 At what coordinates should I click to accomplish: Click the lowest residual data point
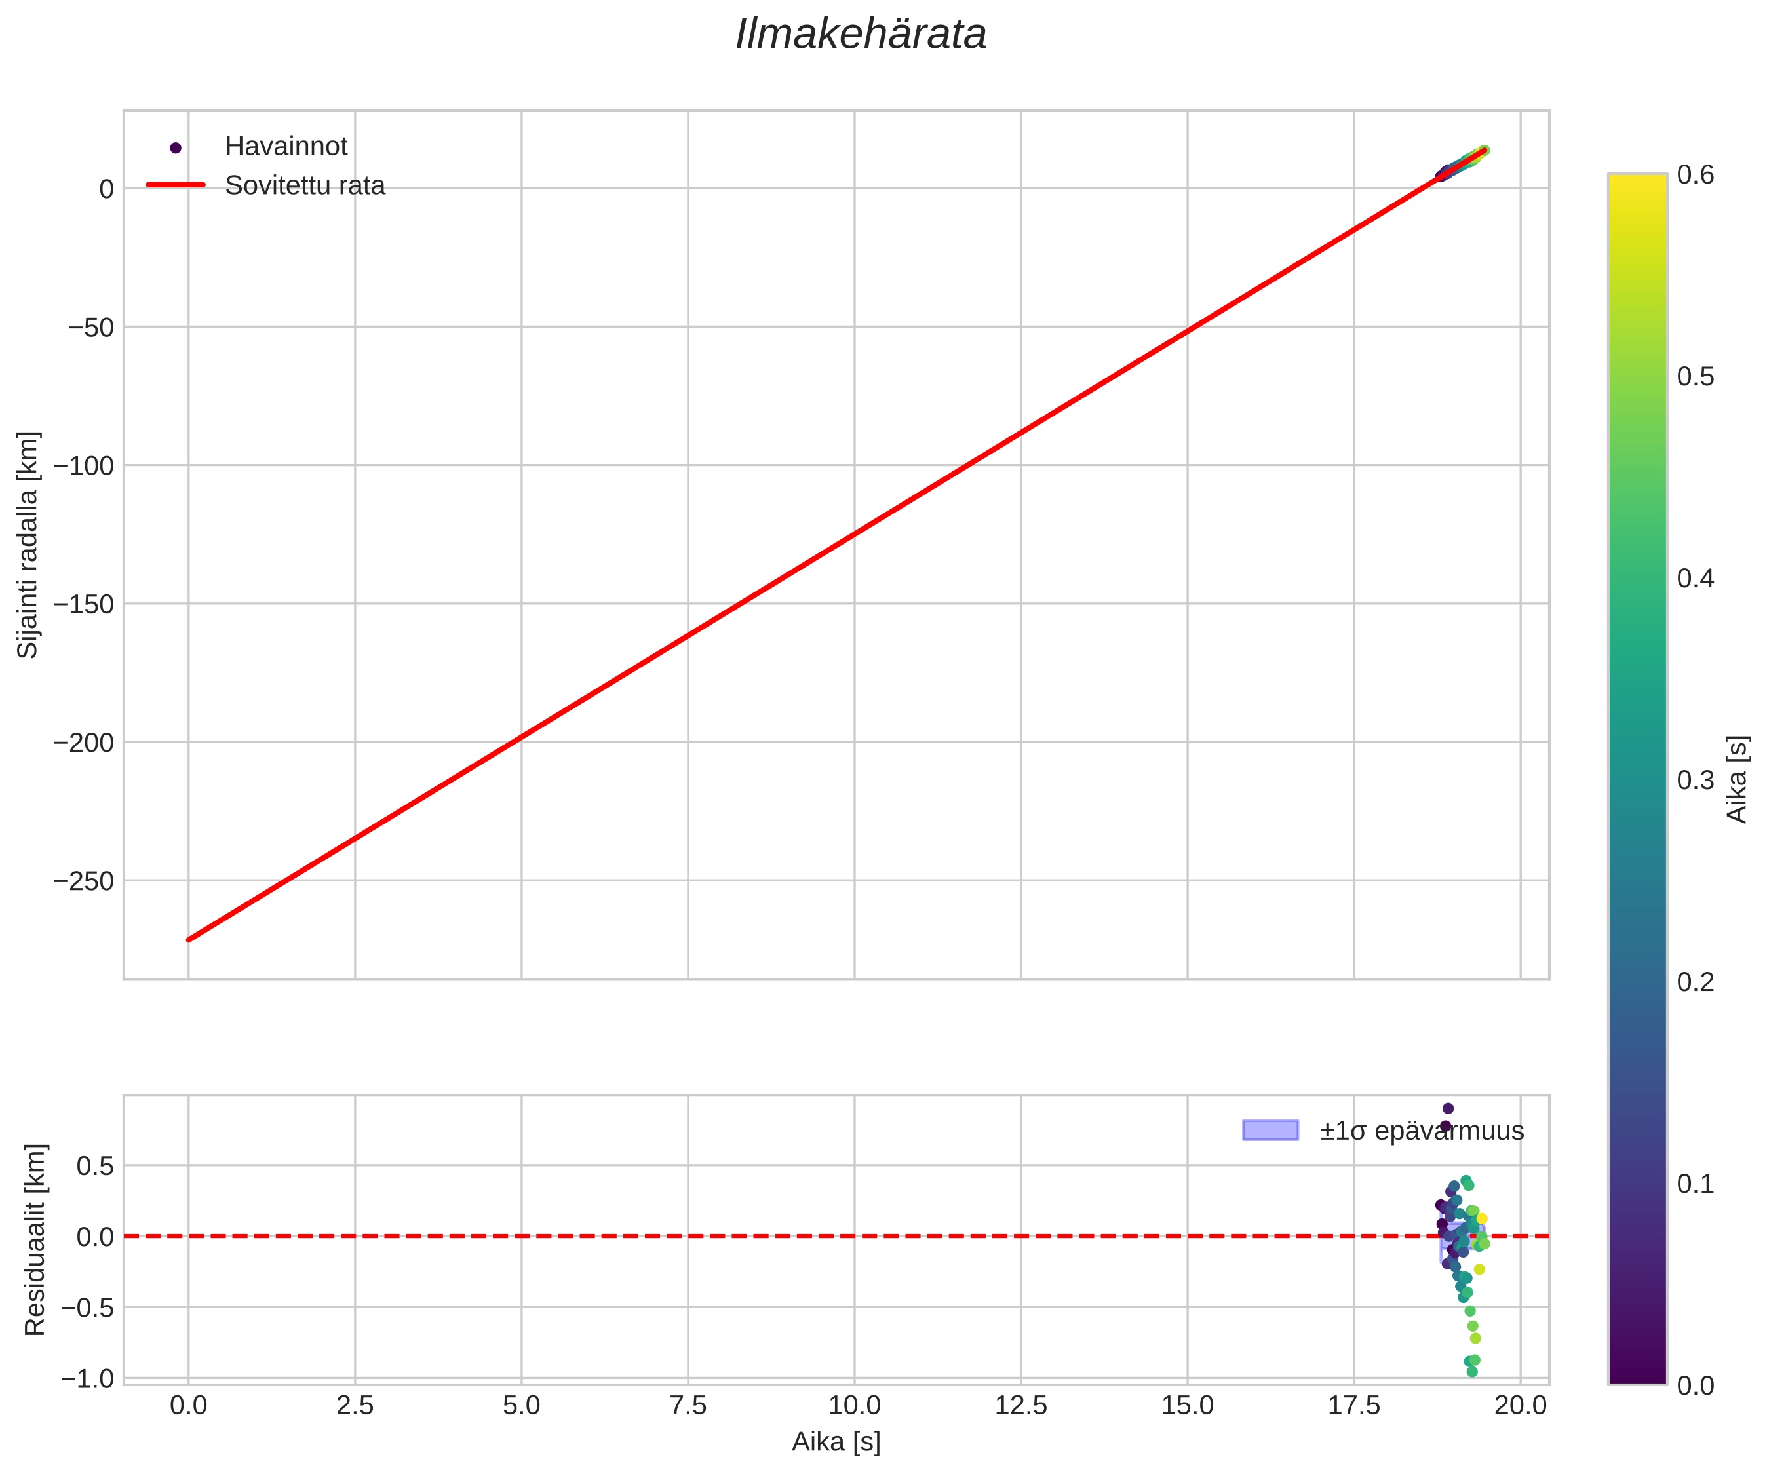tap(1471, 1372)
